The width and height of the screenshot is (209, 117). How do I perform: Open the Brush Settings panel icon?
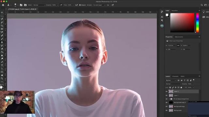(21, 5)
